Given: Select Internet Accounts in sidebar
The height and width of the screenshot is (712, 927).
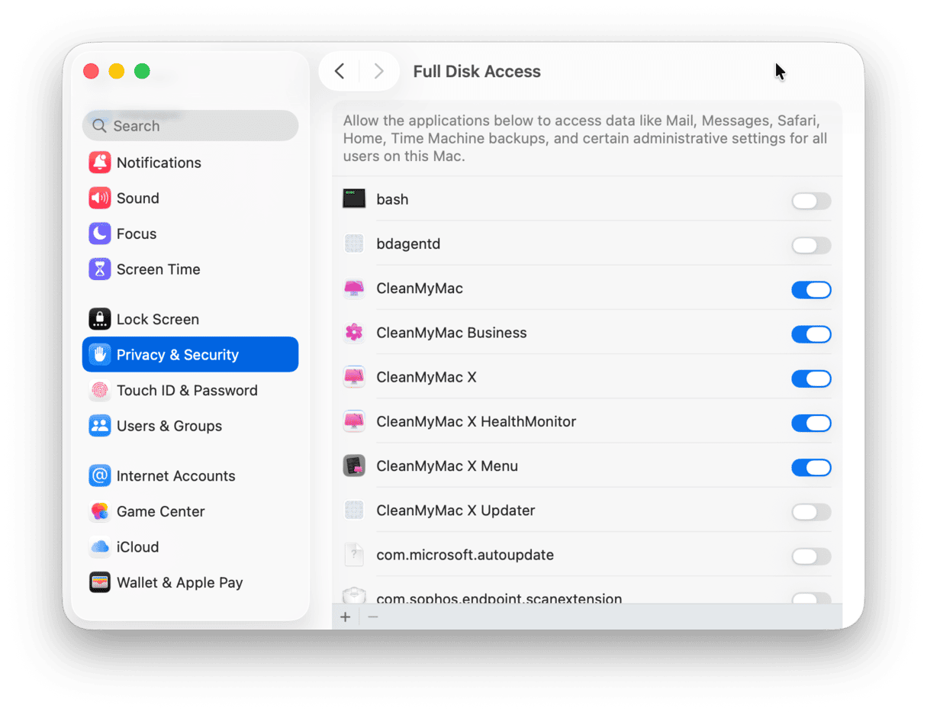Looking at the screenshot, I should click(190, 476).
